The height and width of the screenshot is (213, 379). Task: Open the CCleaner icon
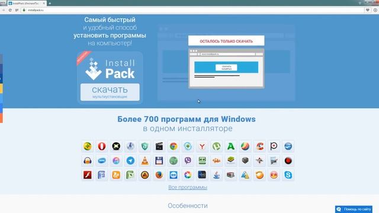tap(259, 146)
